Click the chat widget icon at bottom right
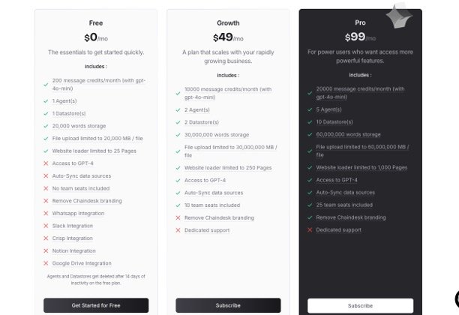Image resolution: width=459 pixels, height=315 pixels. click(x=456, y=300)
